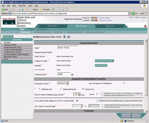The width and height of the screenshot is (149, 123).
Task: Click the Stop loading icon
Action: (19, 10)
